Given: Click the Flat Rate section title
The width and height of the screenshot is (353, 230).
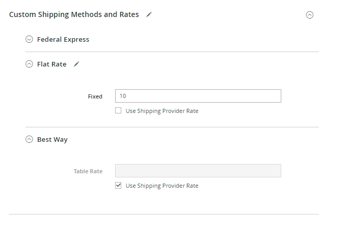Looking at the screenshot, I should (x=52, y=64).
